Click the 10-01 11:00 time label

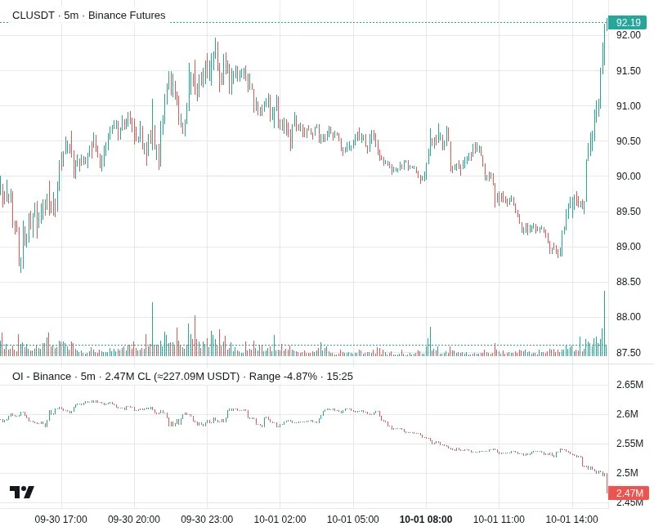click(499, 520)
